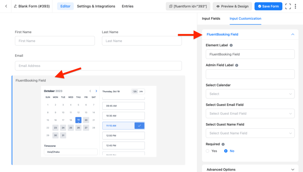Screen dimensions: 303x172
Task: Click the FluentBooking Field label in form
Action: tap(31, 80)
